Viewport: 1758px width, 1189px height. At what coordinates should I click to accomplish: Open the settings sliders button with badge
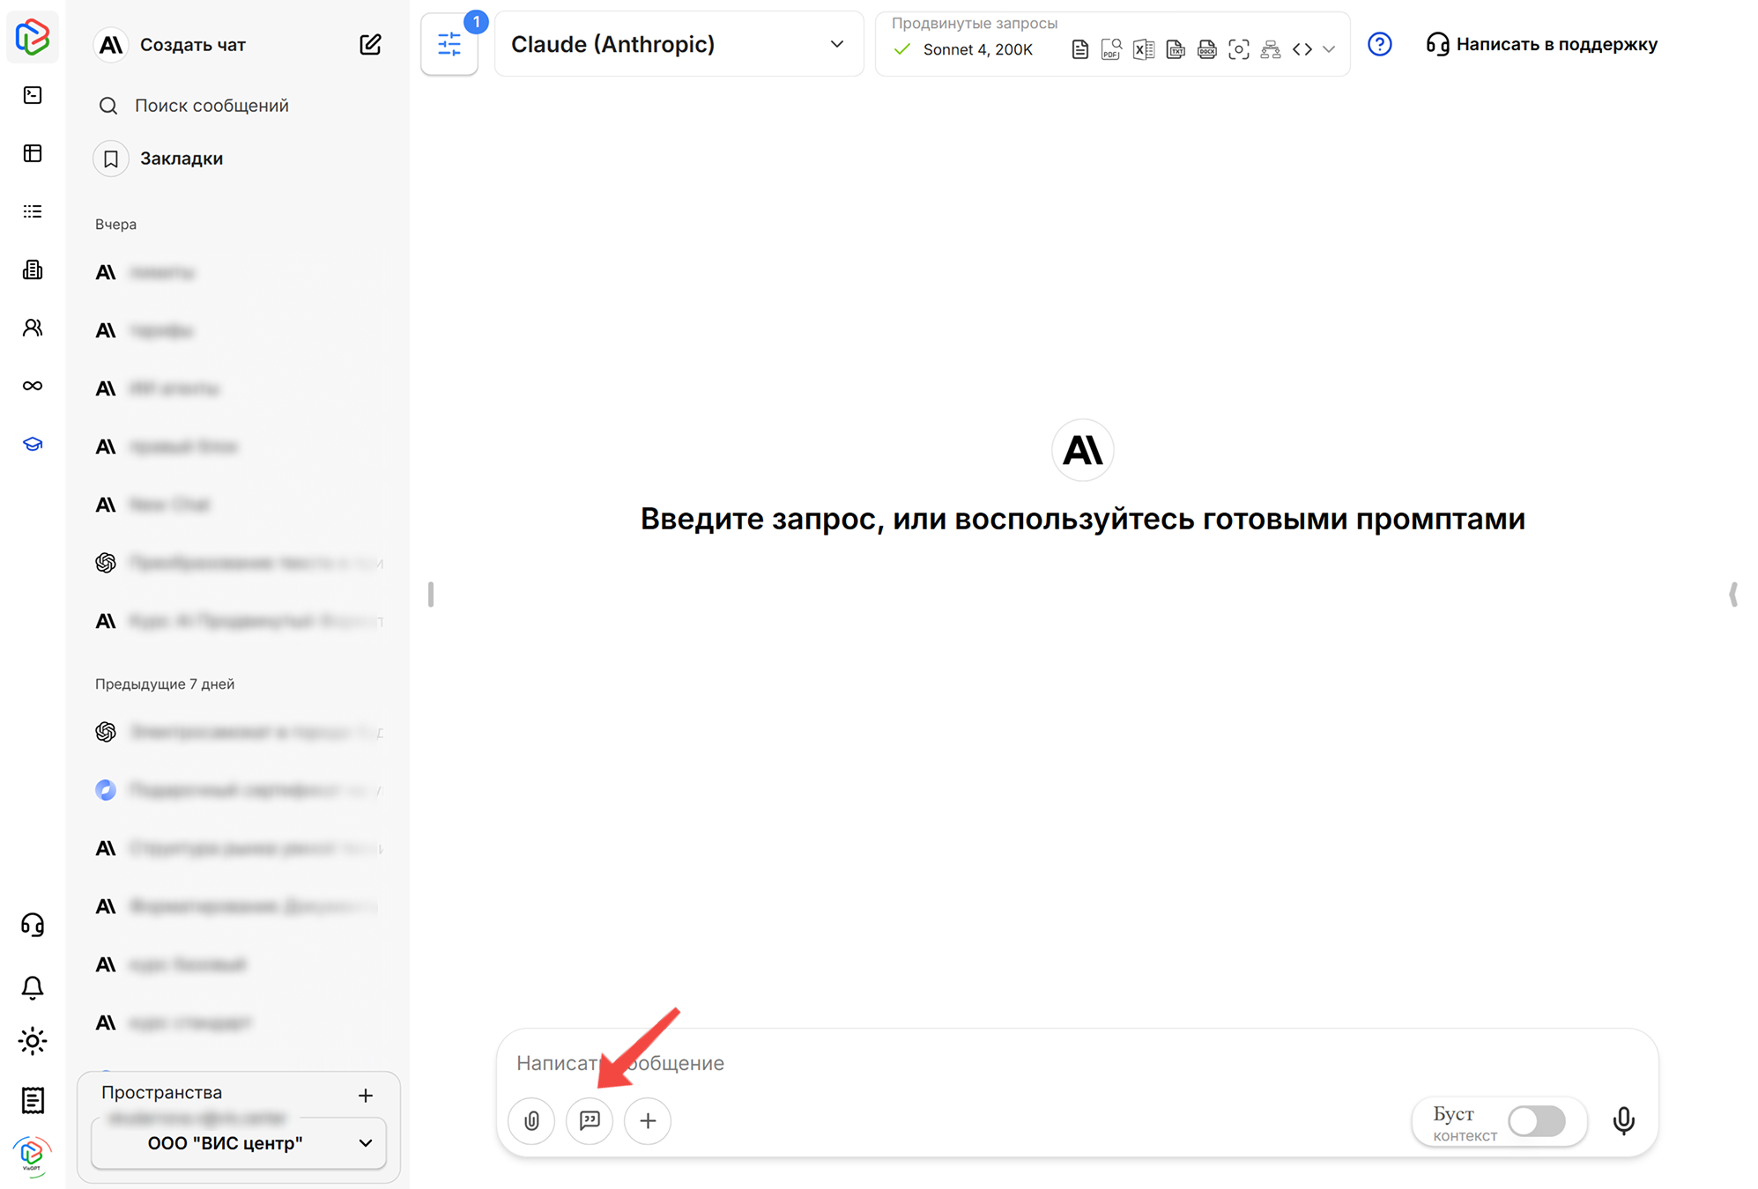click(449, 44)
